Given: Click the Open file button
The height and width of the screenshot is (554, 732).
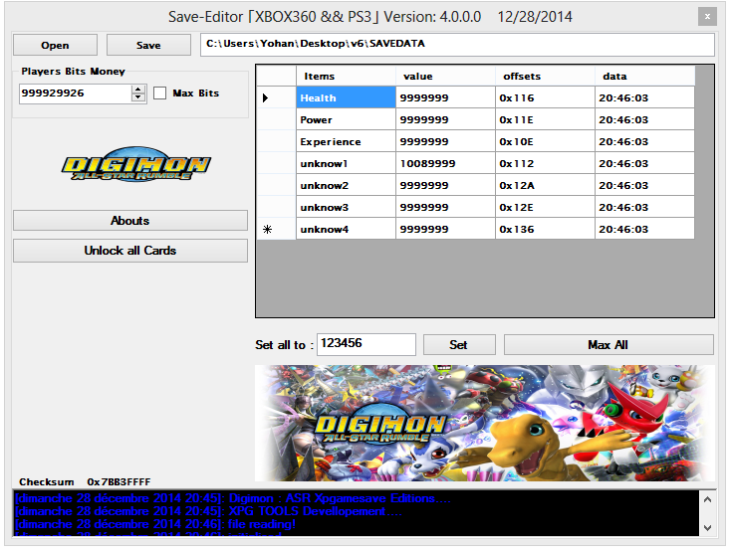Looking at the screenshot, I should [55, 46].
